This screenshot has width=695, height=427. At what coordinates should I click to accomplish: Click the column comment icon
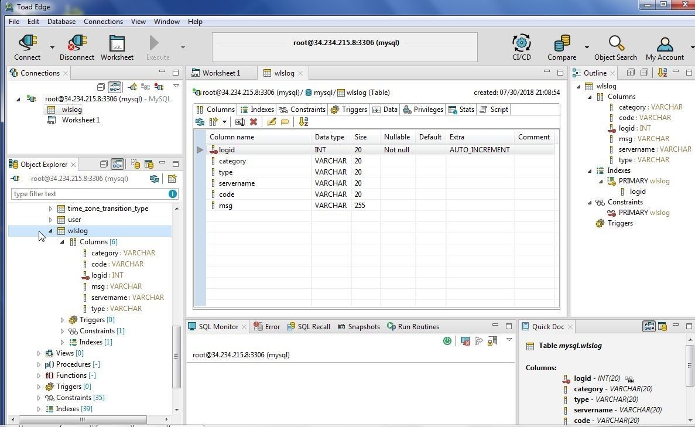[285, 122]
